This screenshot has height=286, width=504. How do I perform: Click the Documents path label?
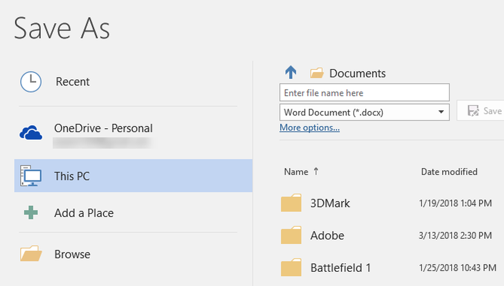click(357, 73)
